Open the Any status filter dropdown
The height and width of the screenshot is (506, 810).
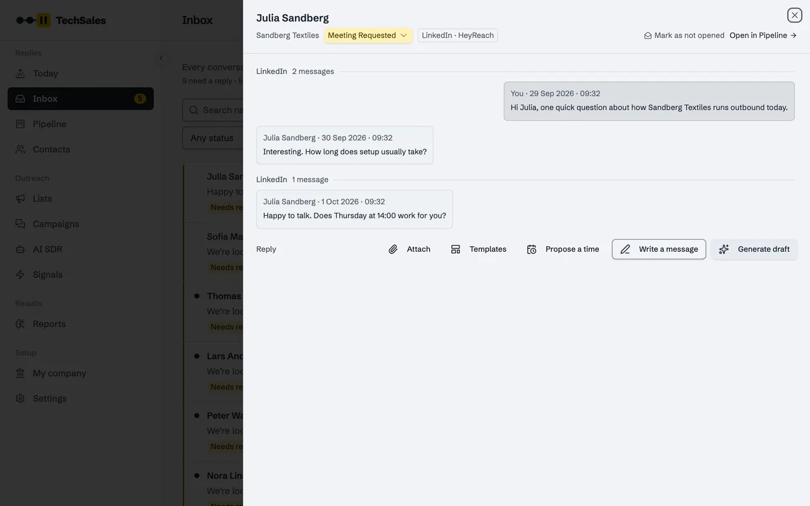pos(213,138)
